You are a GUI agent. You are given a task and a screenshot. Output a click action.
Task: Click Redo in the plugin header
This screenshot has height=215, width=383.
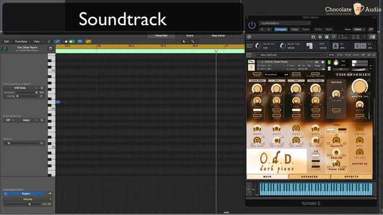pos(329,29)
